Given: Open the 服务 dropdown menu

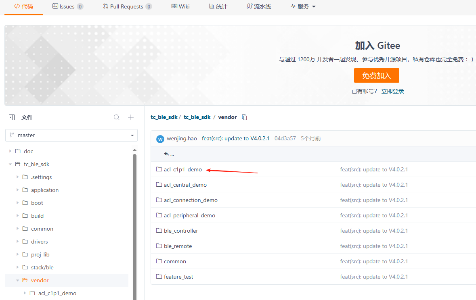Looking at the screenshot, I should click(x=303, y=6).
